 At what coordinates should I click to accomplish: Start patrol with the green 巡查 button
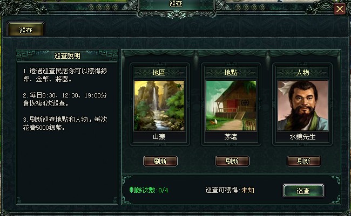[x=303, y=191]
